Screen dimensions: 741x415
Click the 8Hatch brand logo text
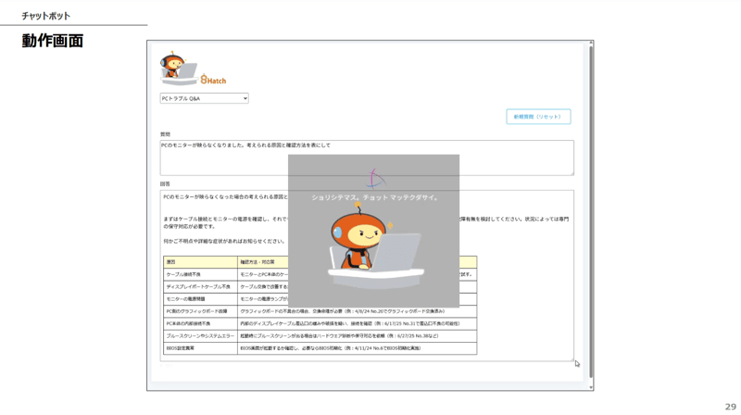coord(213,81)
